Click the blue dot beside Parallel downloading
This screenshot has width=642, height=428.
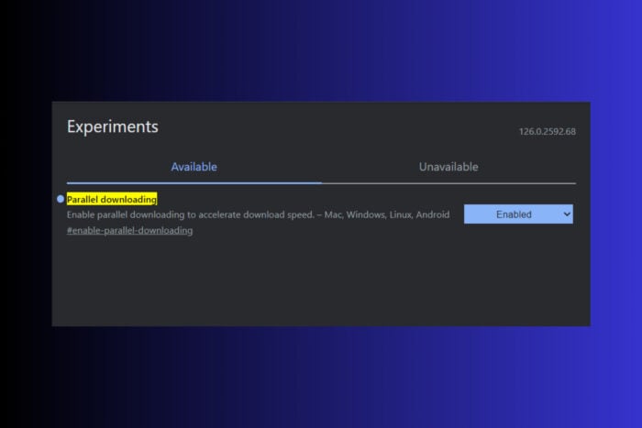[x=61, y=199]
